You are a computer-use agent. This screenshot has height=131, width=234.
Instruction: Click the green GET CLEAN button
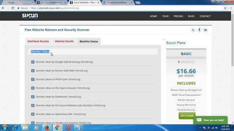[x=187, y=116]
